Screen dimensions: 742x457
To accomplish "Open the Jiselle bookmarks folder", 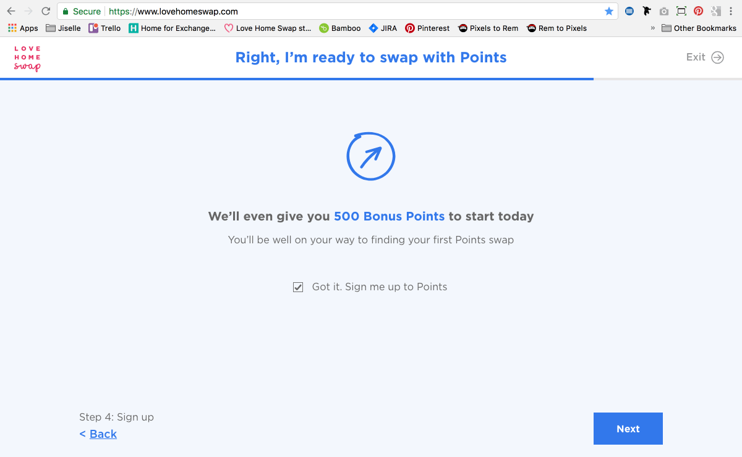I will coord(63,28).
